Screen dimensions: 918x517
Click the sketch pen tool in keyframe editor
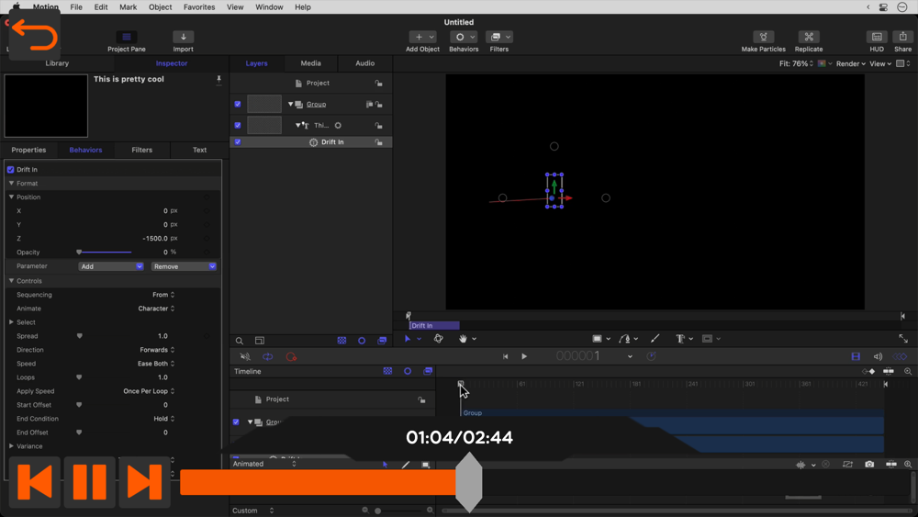(x=406, y=465)
